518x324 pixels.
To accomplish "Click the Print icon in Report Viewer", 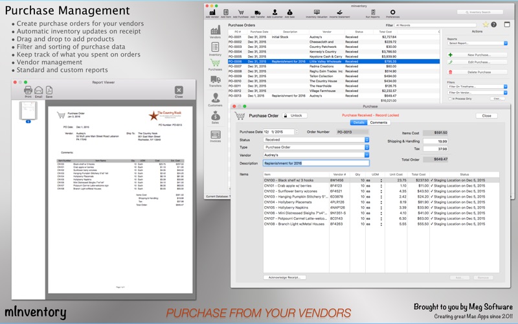I will click(x=28, y=91).
